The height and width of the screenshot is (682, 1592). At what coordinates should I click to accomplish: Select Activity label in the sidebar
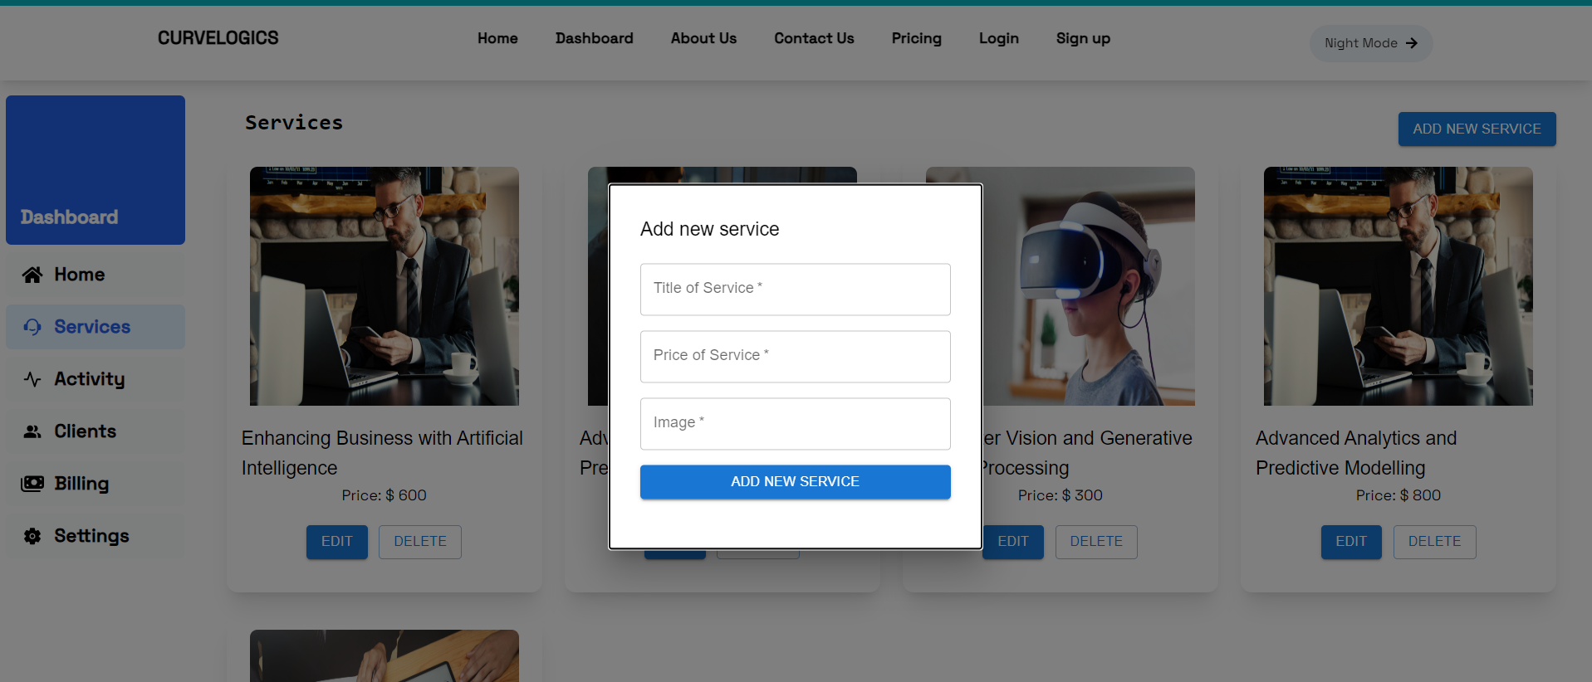click(x=90, y=379)
